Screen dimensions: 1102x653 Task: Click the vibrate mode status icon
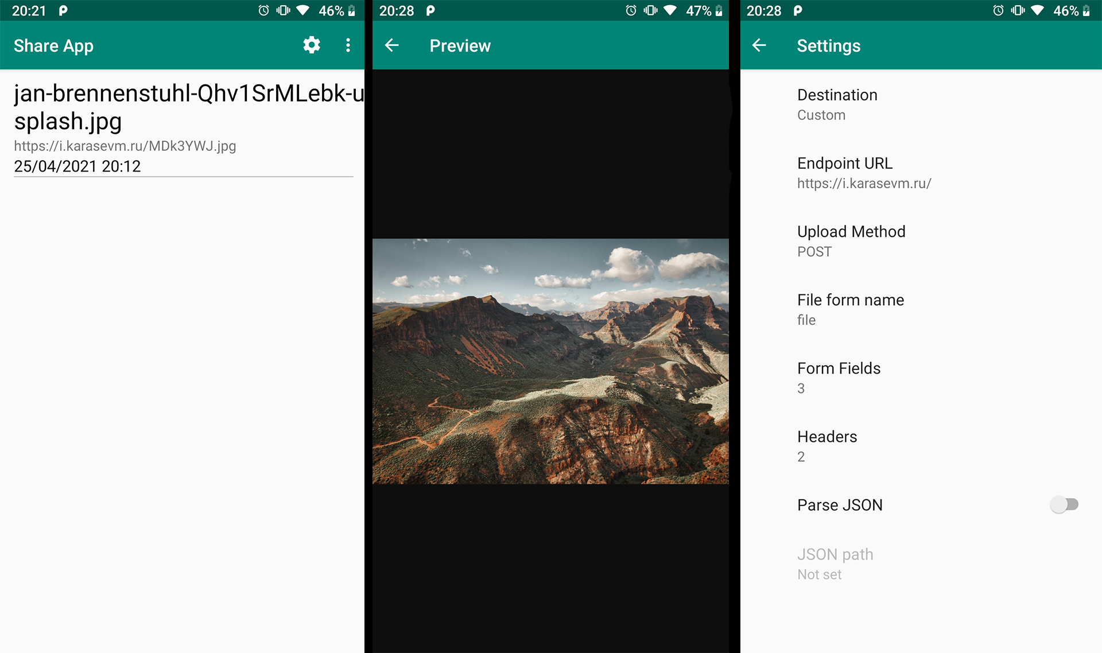(x=282, y=10)
